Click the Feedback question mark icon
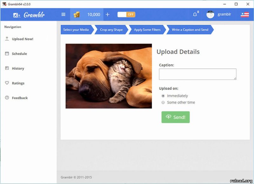254x184 pixels. click(7, 98)
